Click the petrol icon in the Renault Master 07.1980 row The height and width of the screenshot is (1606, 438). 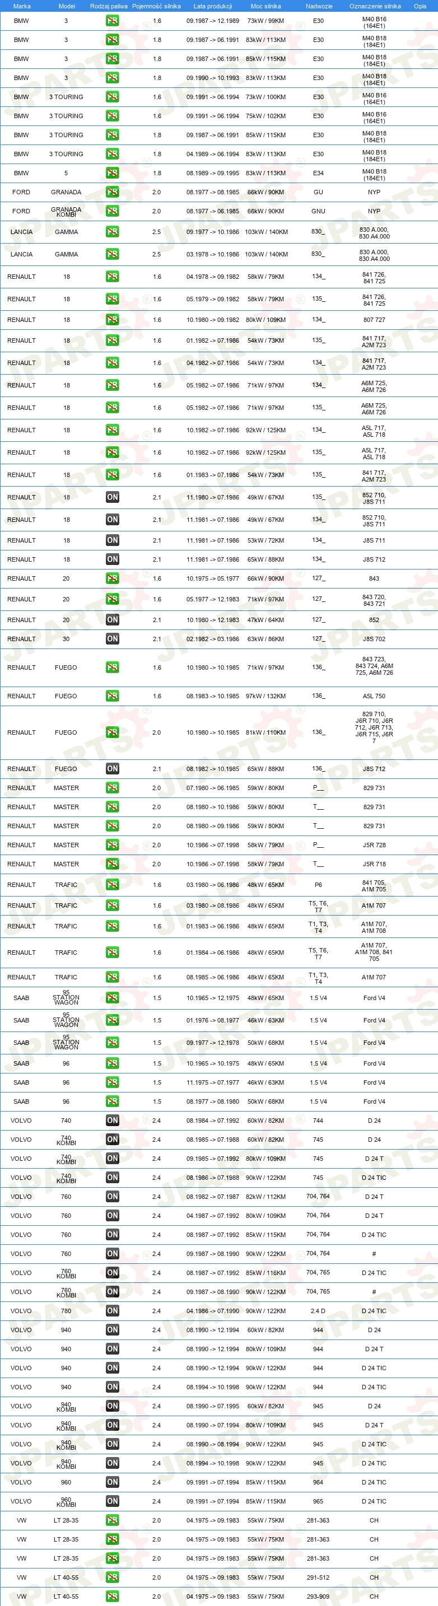113,788
